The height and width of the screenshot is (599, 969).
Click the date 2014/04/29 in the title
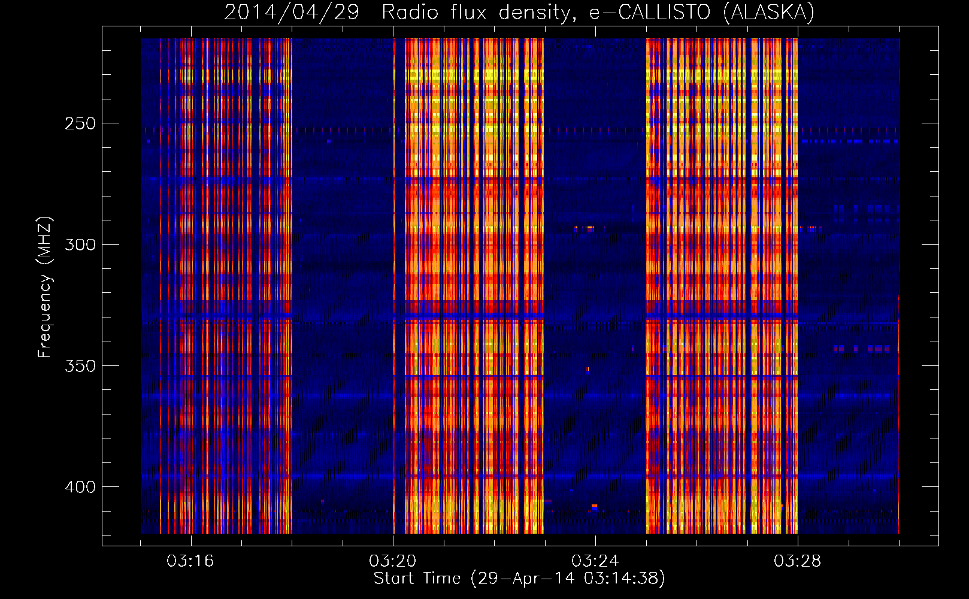coord(292,12)
